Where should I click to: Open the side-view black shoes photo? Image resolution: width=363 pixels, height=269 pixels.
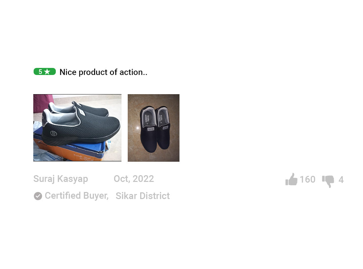click(77, 128)
